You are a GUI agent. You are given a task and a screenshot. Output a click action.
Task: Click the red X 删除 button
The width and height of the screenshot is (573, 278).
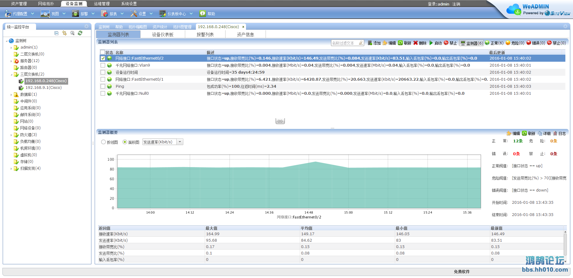[420, 43]
